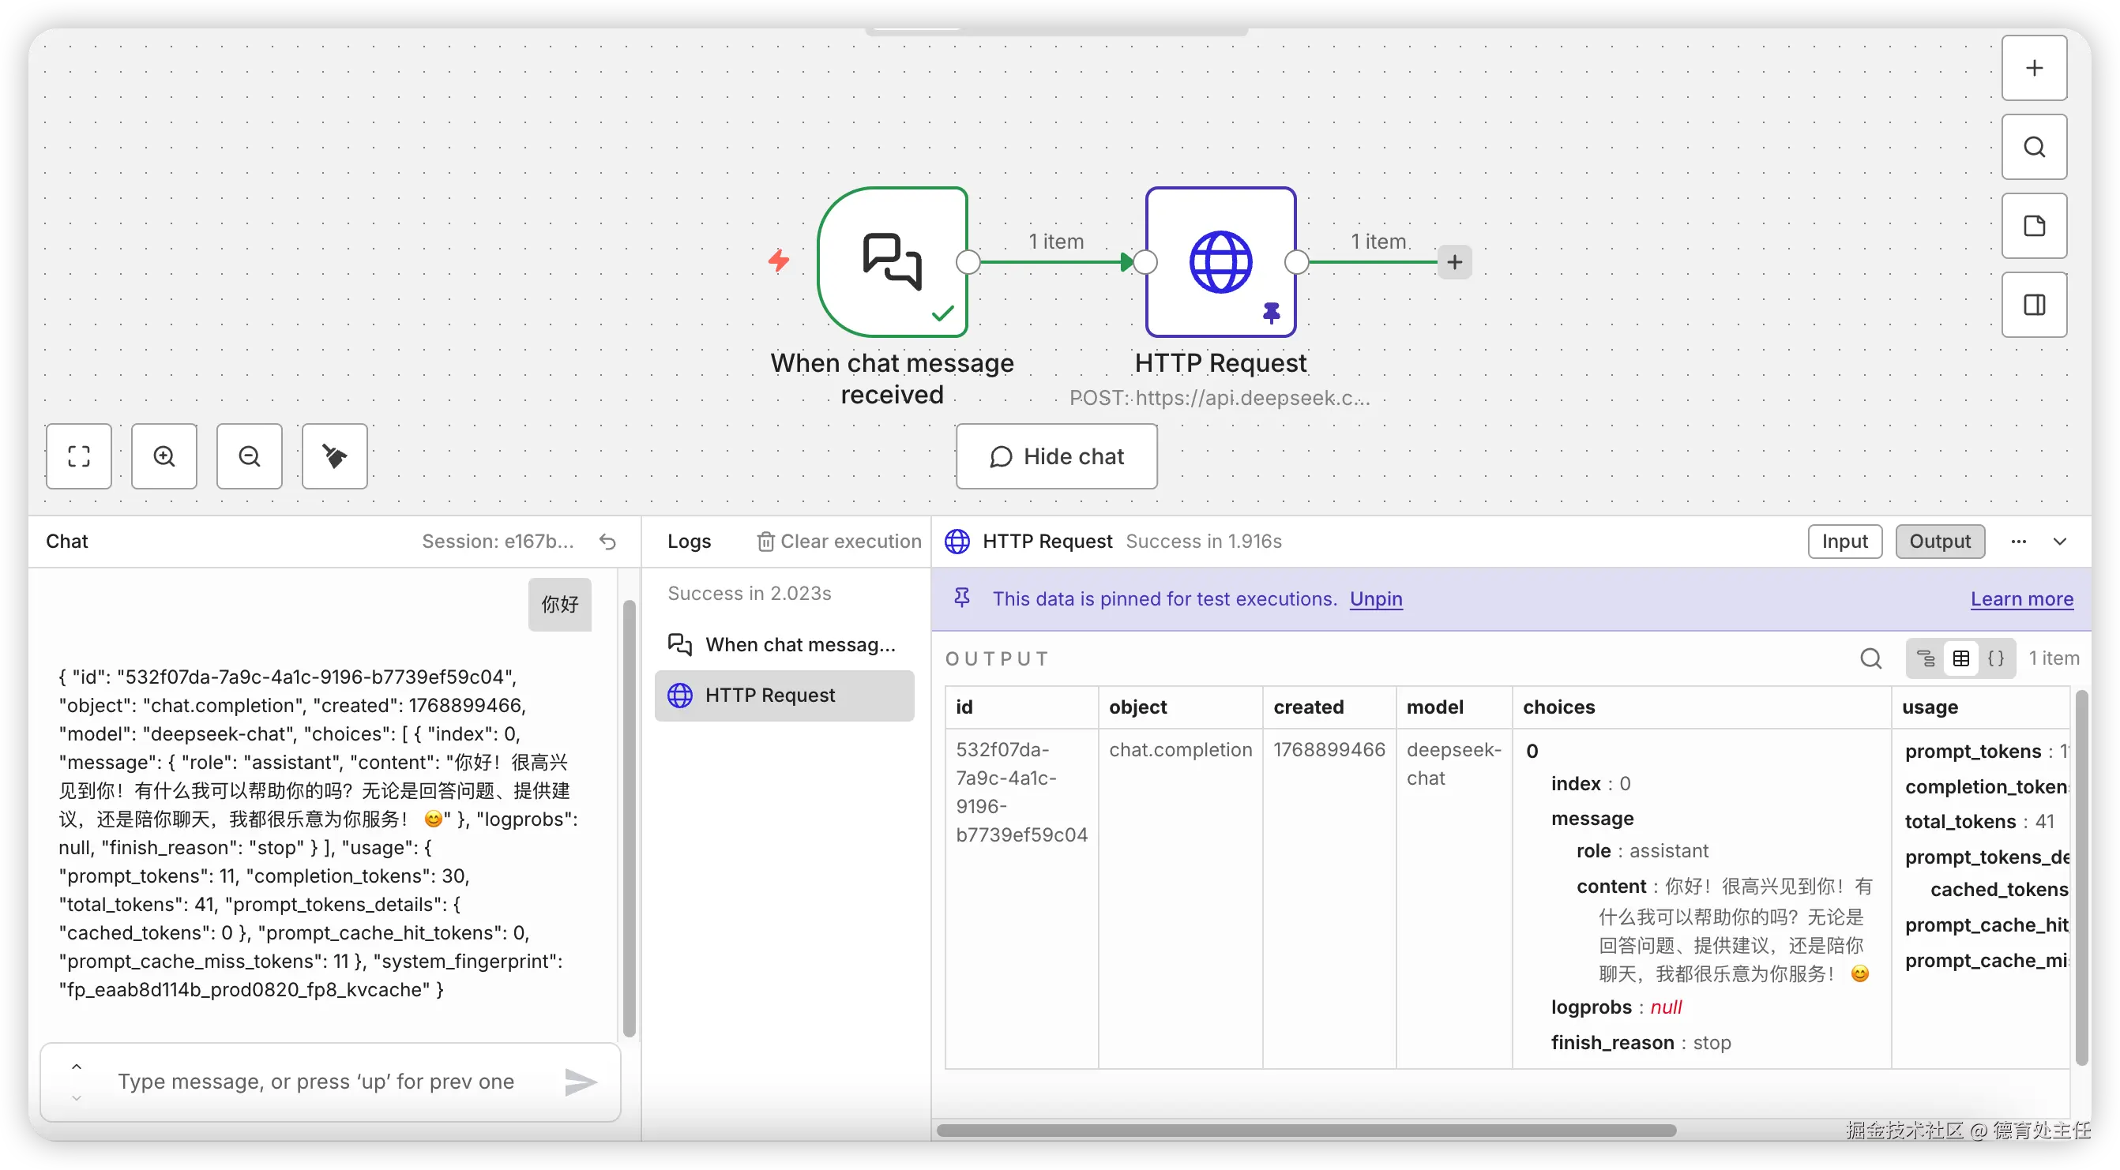Zoom in the workflow canvas

point(164,456)
